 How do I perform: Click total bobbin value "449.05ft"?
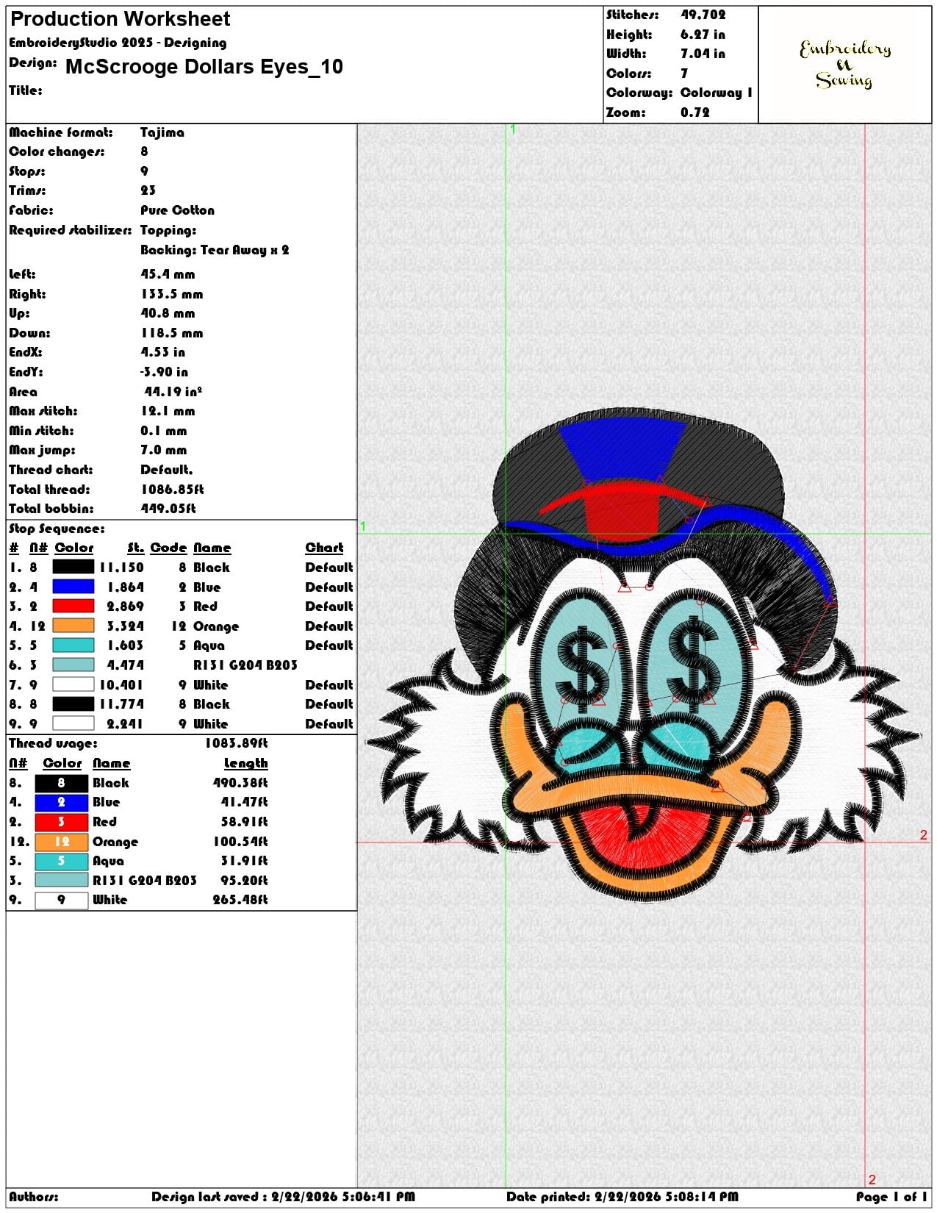point(168,509)
